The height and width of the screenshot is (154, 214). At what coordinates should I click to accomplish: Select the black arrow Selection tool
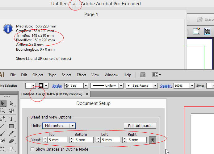[x=3, y=103]
